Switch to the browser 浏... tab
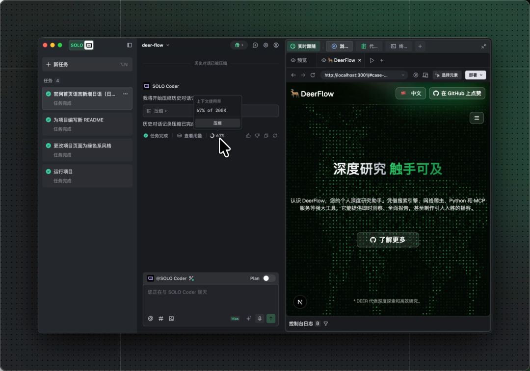This screenshot has width=530, height=371. pos(340,46)
